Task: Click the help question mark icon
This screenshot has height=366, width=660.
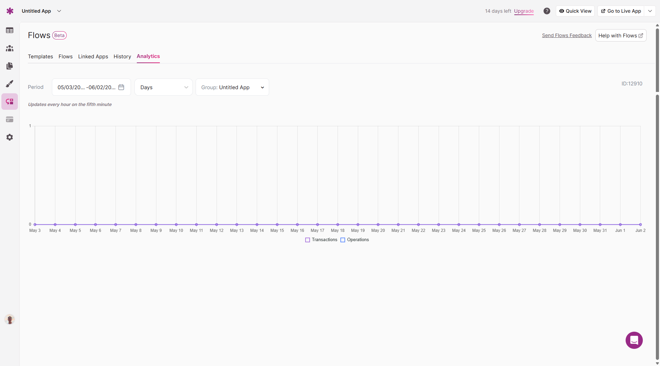Action: [x=547, y=11]
